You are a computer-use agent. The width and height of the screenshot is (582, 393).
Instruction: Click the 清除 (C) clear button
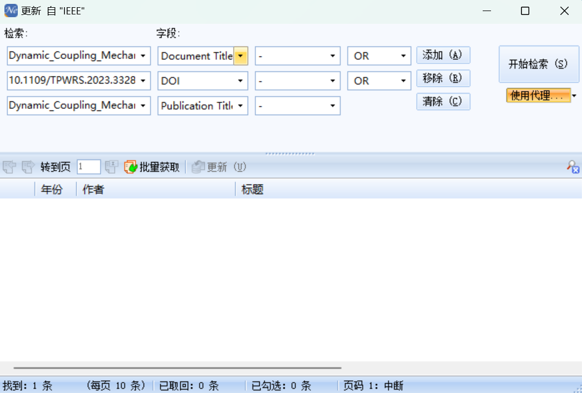[x=443, y=101]
